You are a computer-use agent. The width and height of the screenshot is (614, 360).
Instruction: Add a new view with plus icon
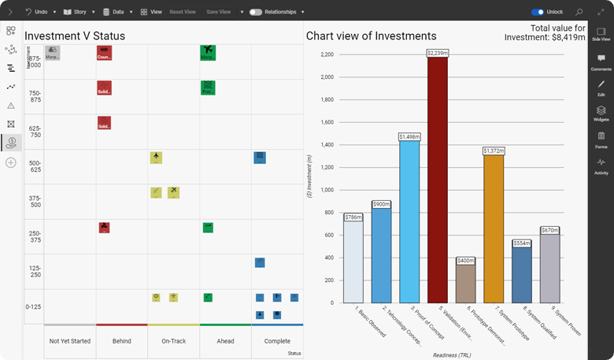[x=11, y=162]
